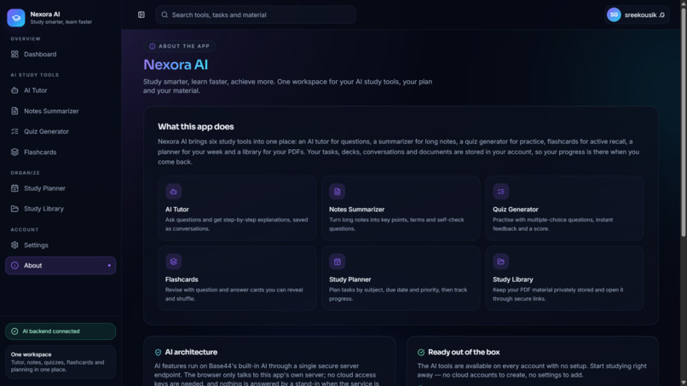Viewport: 687px width, 386px height.
Task: Click the Flashcards card title
Action: click(182, 279)
